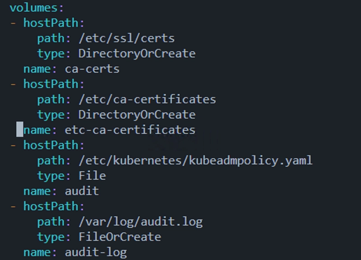Click the etc-ca-certificates name value
361x260 pixels.
130,130
